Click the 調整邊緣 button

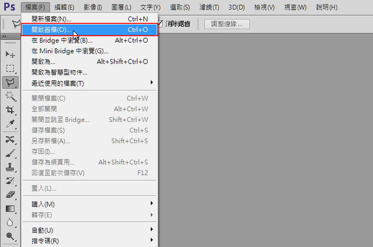[x=227, y=24]
